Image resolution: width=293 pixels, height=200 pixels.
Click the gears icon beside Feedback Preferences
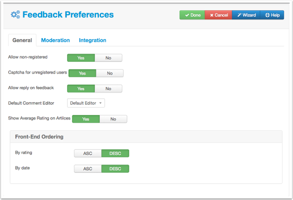coord(15,15)
